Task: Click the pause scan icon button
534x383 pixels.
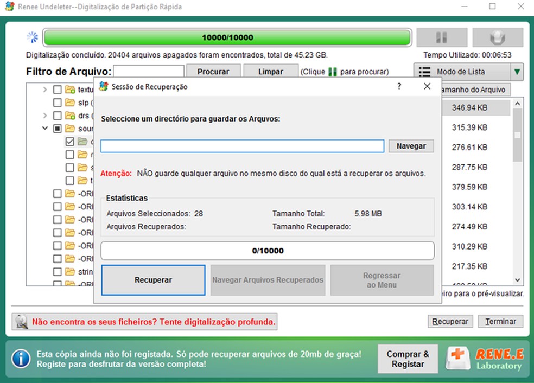Action: (442, 37)
